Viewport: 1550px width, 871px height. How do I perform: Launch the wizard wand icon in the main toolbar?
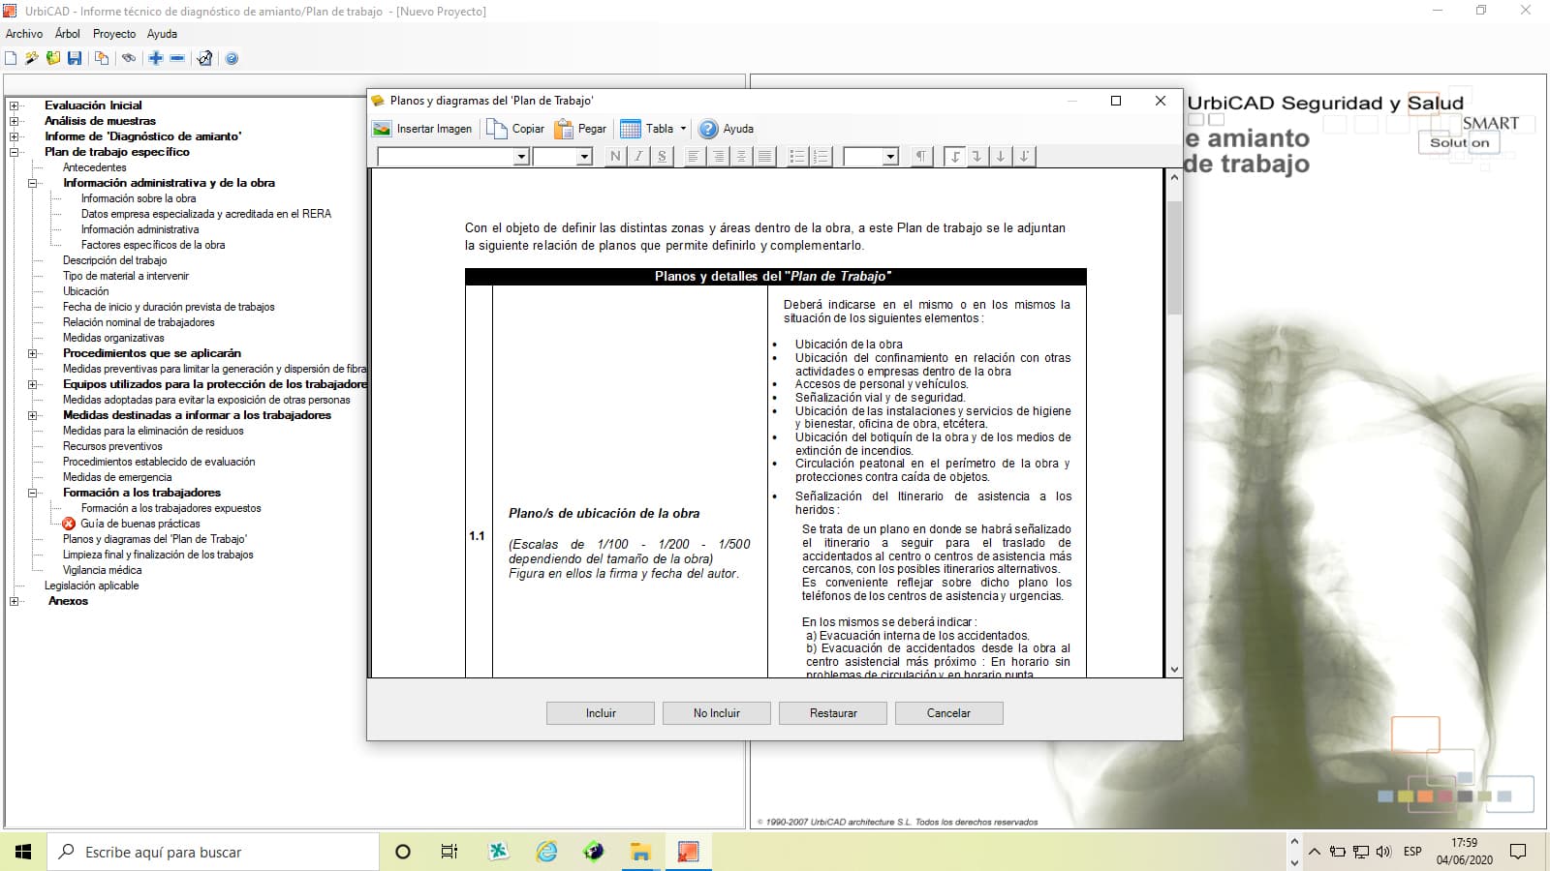(32, 59)
